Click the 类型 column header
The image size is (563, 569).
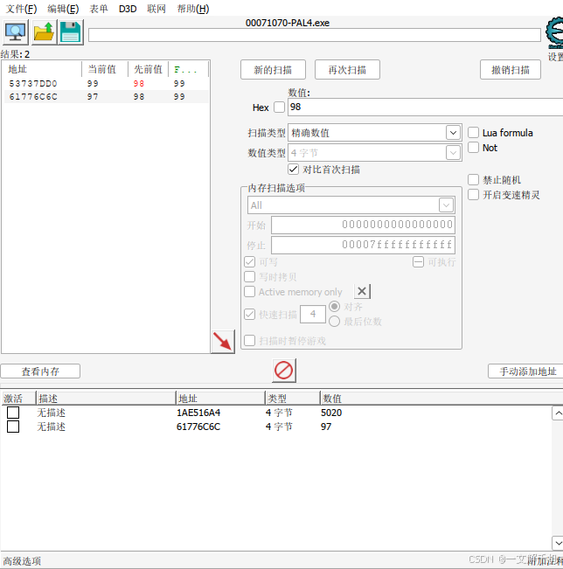coord(293,399)
